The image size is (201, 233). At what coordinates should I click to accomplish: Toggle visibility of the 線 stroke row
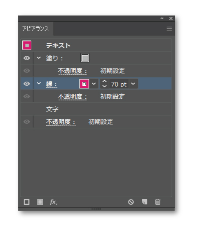click(x=27, y=84)
